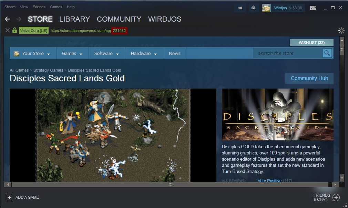Follow the Strategy Games breadcrumb link

48,70
